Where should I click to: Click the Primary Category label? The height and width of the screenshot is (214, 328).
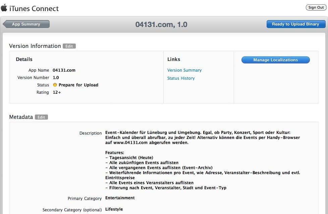pos(85,199)
